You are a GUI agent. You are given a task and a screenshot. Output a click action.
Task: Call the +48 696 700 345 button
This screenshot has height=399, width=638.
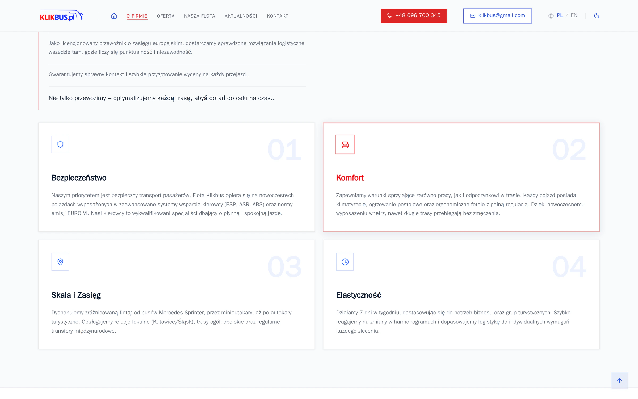pyautogui.click(x=414, y=16)
